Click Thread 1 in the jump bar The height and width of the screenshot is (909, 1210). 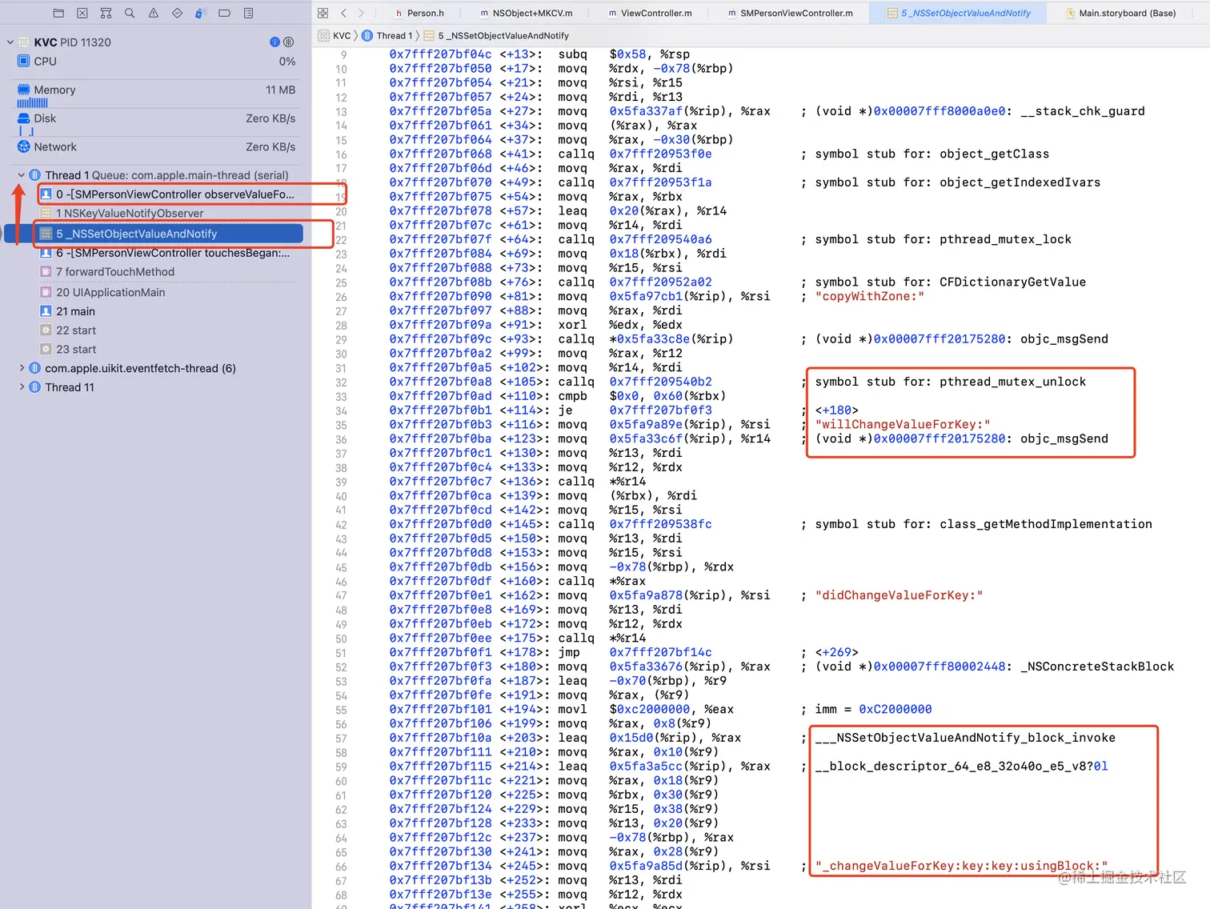pyautogui.click(x=387, y=35)
